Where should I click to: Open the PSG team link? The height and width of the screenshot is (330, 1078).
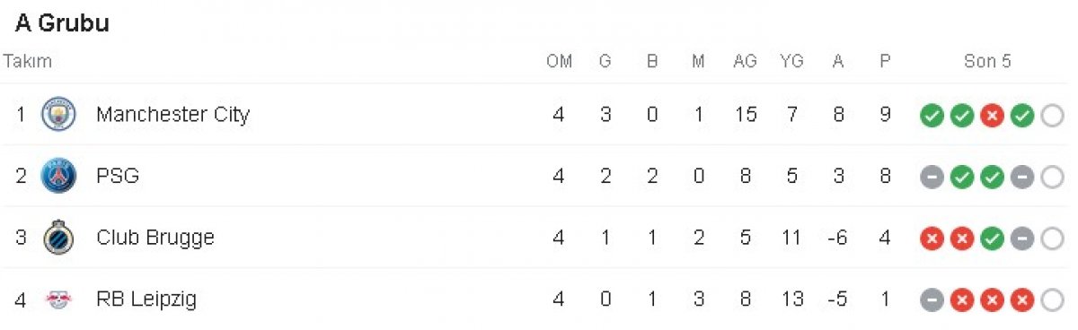[x=118, y=176]
